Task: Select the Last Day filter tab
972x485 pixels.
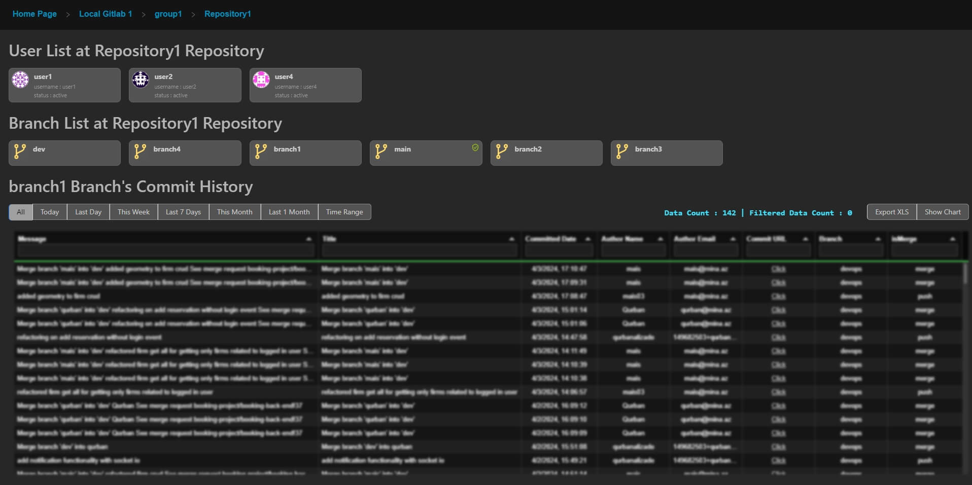Action: point(88,212)
